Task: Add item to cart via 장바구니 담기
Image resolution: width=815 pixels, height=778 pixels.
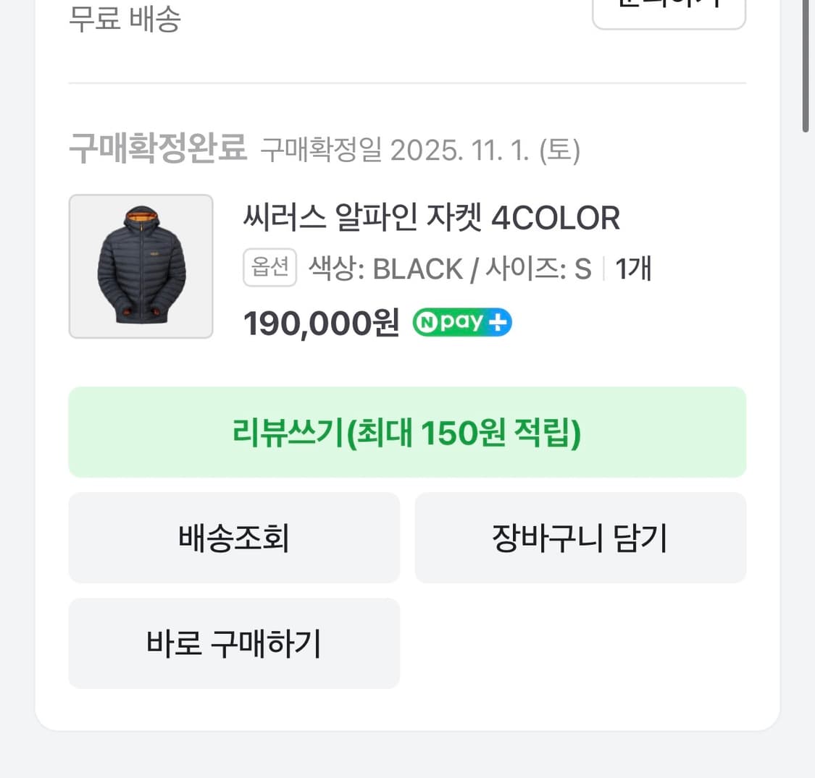Action: pos(580,537)
